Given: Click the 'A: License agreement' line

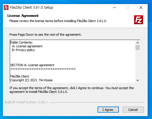Looking at the screenshot, I should click(x=27, y=46).
